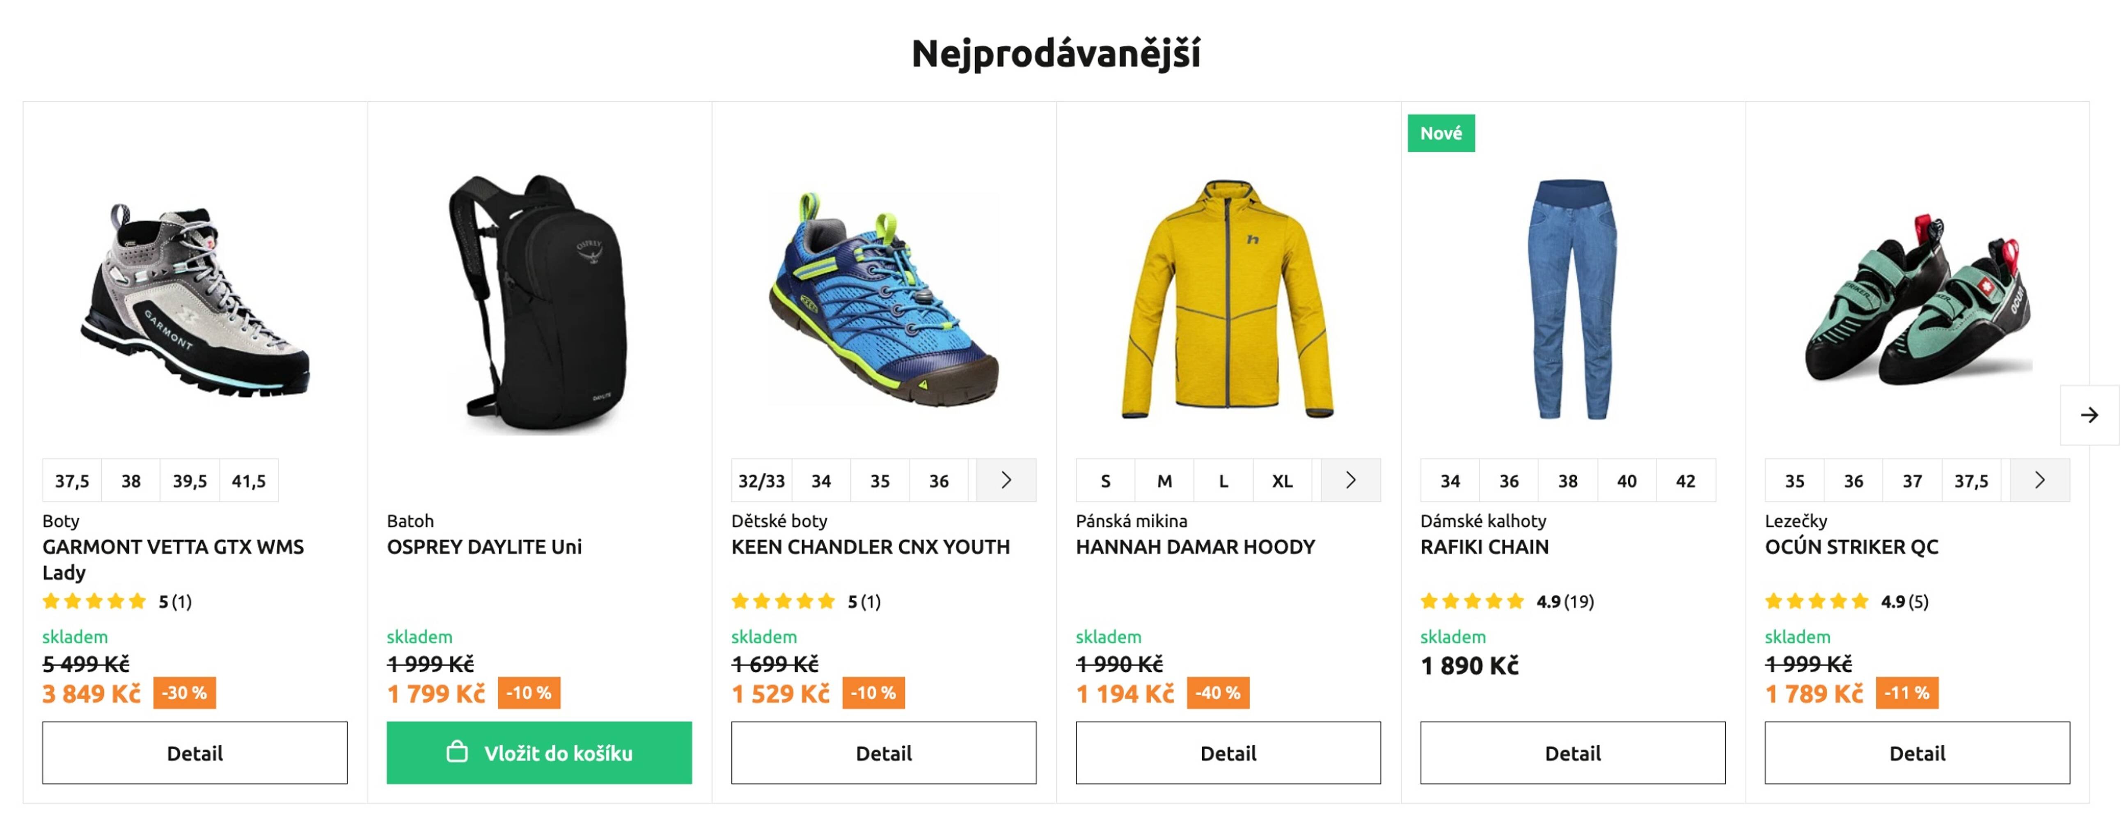Viewport: 2126px width, 821px height.
Task: Open HANNAH DAMAR HOODY product link
Action: coord(1194,547)
